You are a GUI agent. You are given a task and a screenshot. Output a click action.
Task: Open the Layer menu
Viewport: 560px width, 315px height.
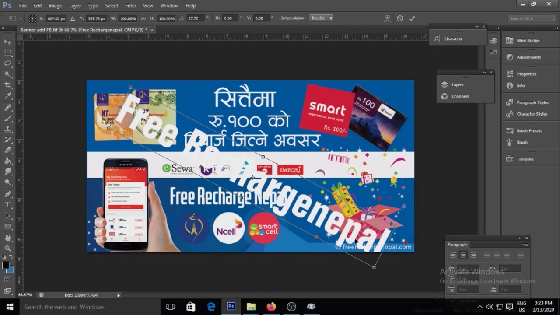coord(75,6)
